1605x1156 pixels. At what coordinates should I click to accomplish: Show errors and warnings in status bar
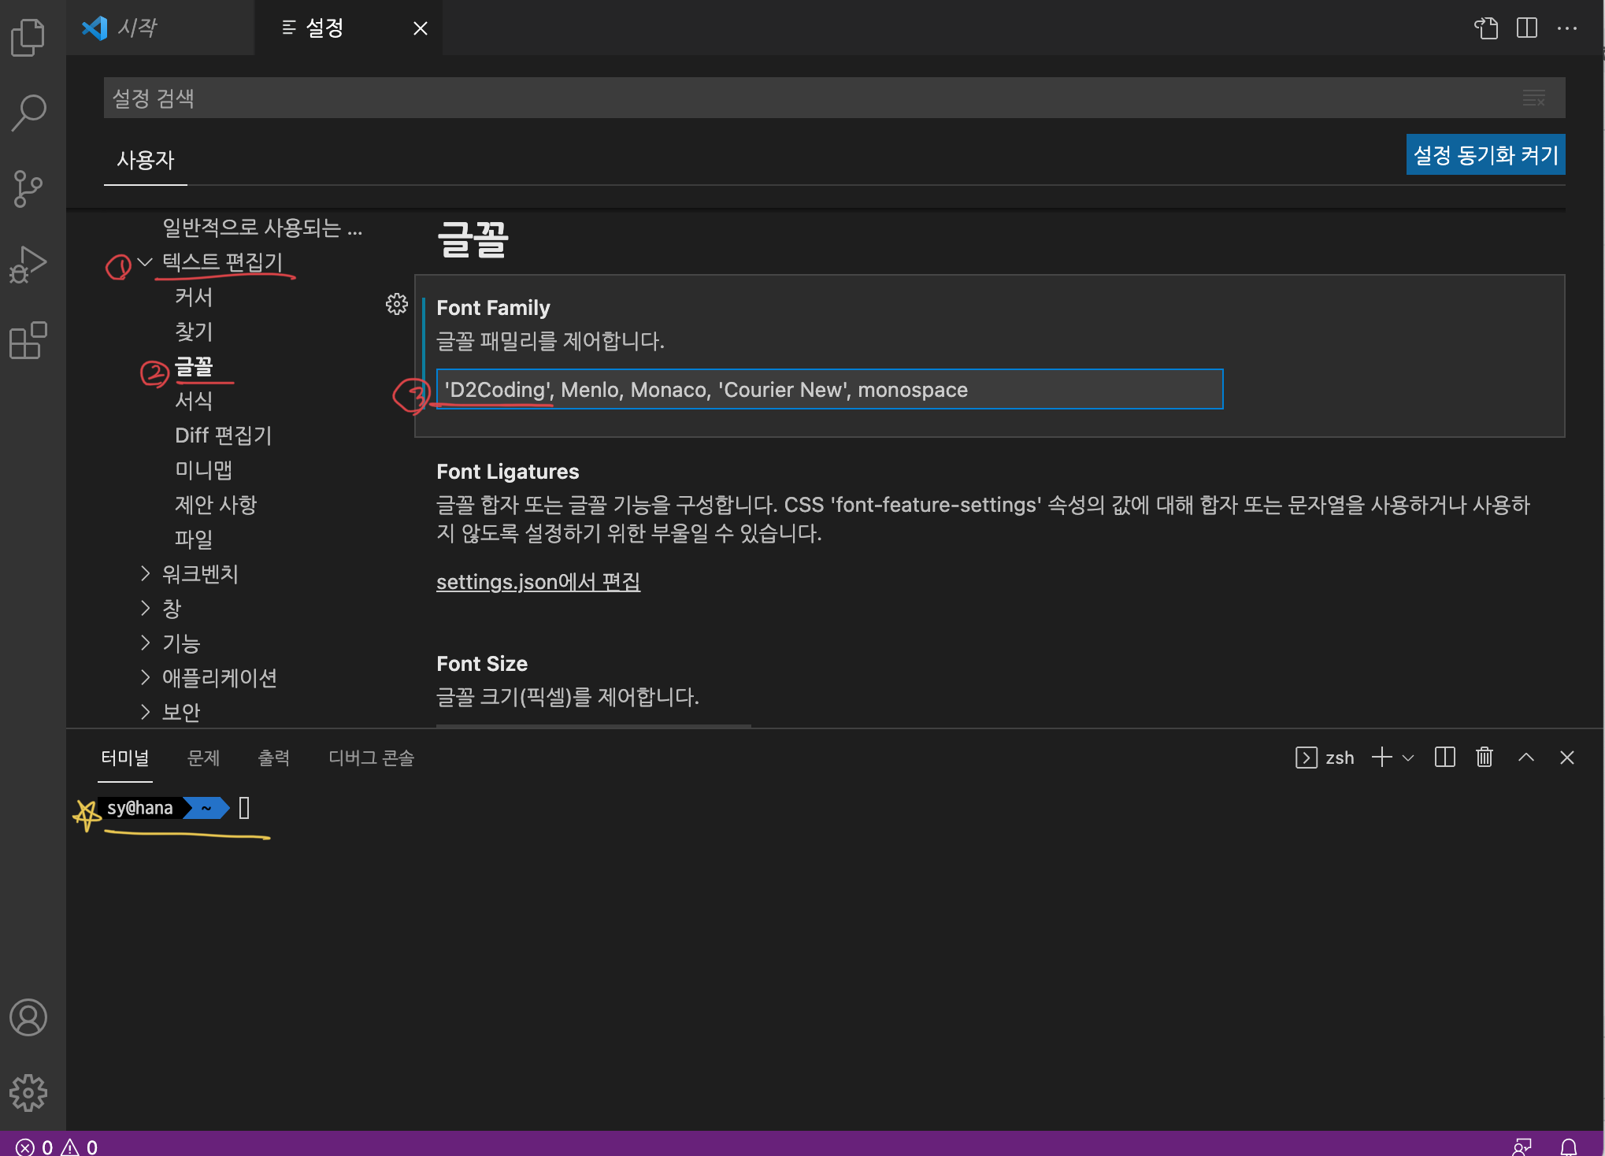pyautogui.click(x=57, y=1147)
